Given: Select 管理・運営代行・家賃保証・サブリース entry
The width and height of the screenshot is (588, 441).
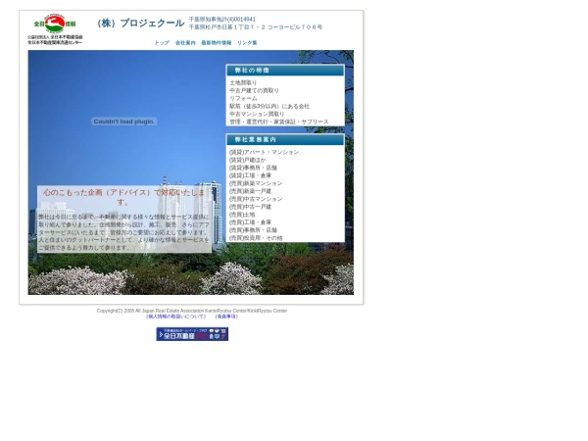Looking at the screenshot, I should tap(279, 122).
